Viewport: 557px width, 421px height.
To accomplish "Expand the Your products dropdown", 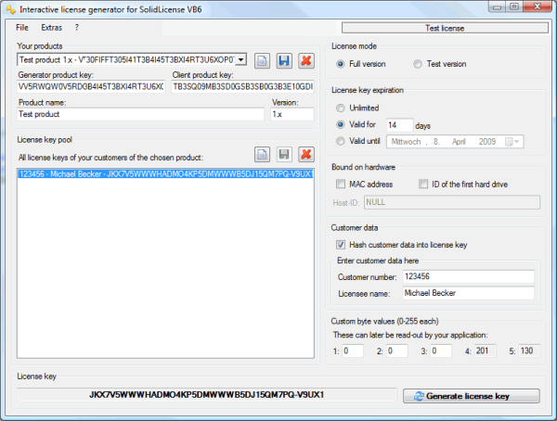I will 240,59.
